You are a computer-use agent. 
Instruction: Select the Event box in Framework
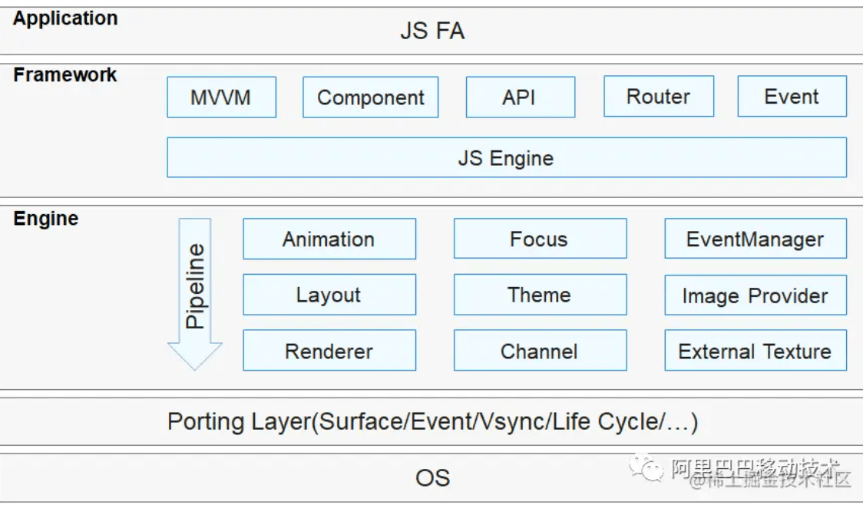point(792,97)
